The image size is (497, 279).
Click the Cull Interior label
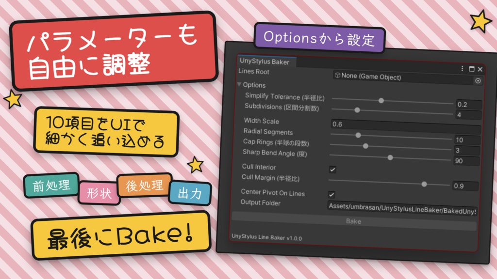point(259,167)
